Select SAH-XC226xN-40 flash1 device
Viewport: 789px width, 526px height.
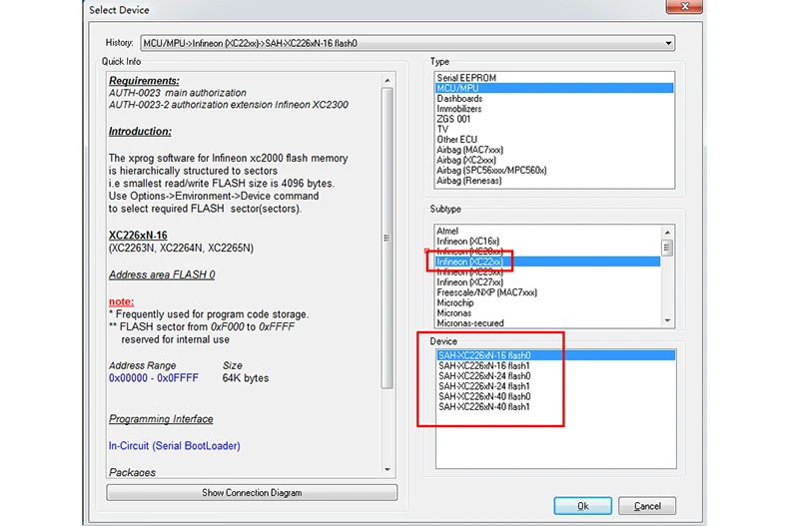(x=555, y=407)
